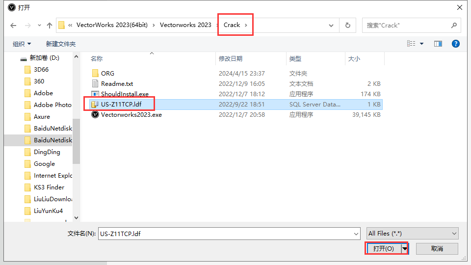
Task: Open help with question mark icon
Action: 456,44
